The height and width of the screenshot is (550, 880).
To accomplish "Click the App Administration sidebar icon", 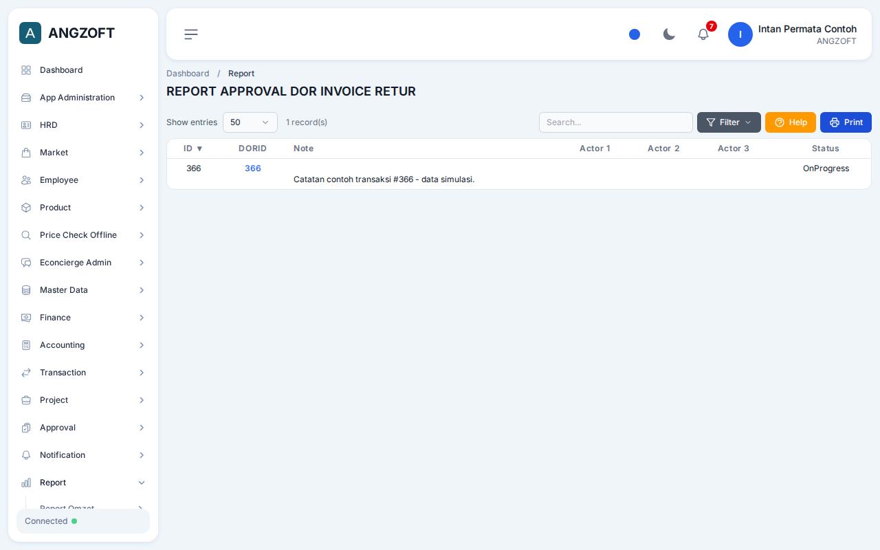I will click(26, 98).
